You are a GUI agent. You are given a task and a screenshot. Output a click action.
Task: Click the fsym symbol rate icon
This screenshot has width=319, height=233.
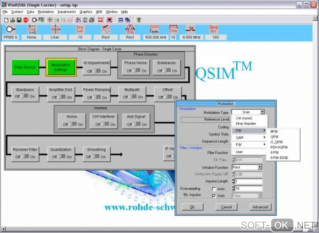click(x=154, y=29)
